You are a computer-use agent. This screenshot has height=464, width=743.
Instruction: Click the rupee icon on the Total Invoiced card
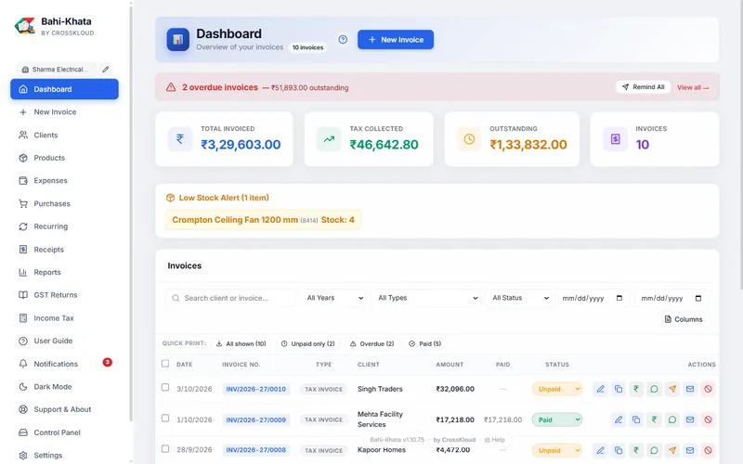[x=180, y=138]
